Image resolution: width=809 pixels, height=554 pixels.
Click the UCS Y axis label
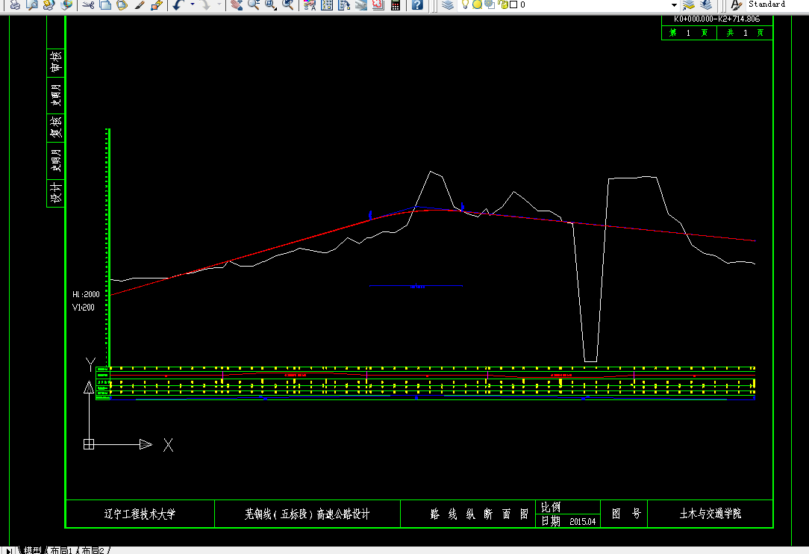tap(90, 364)
